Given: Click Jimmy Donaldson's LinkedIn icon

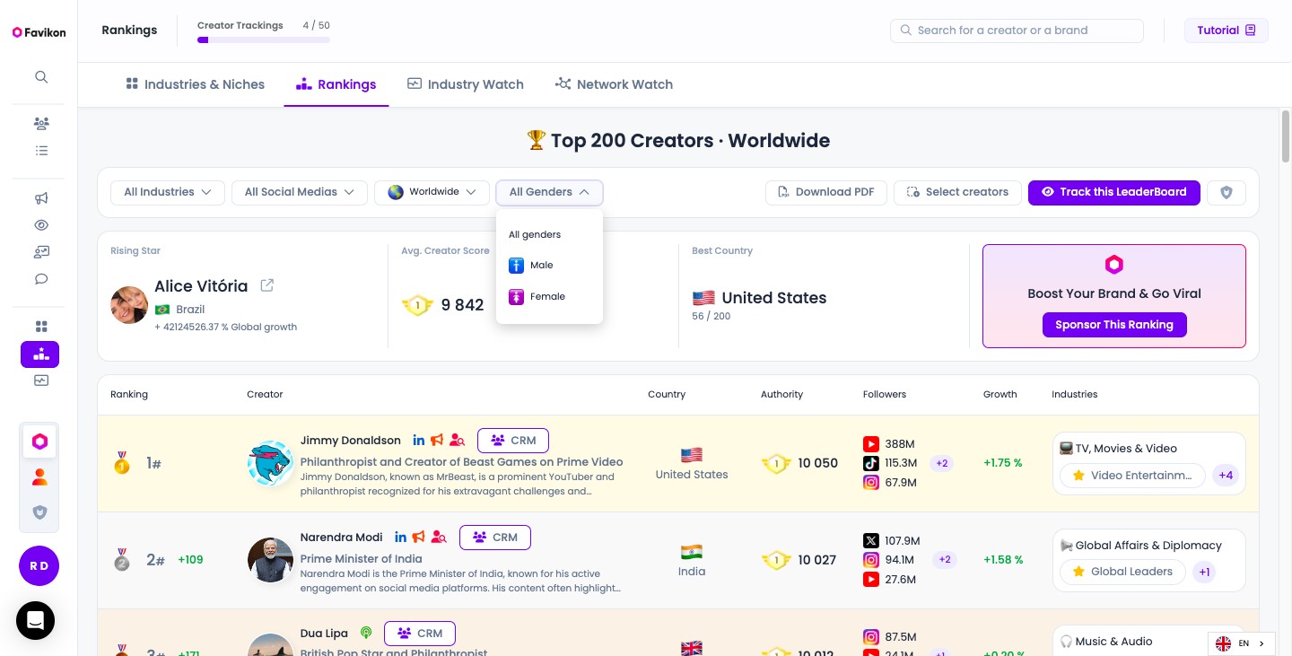Looking at the screenshot, I should pos(418,440).
